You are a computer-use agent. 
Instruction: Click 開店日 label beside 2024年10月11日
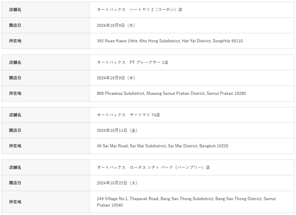pyautogui.click(x=15, y=130)
